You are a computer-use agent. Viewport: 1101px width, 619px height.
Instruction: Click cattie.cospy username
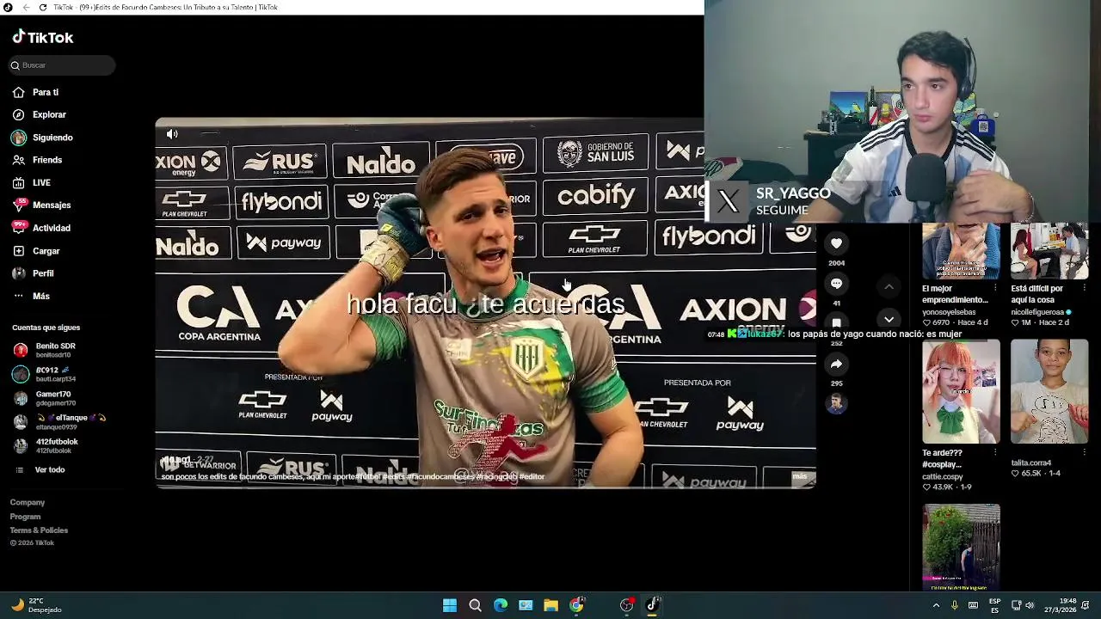pyautogui.click(x=943, y=476)
